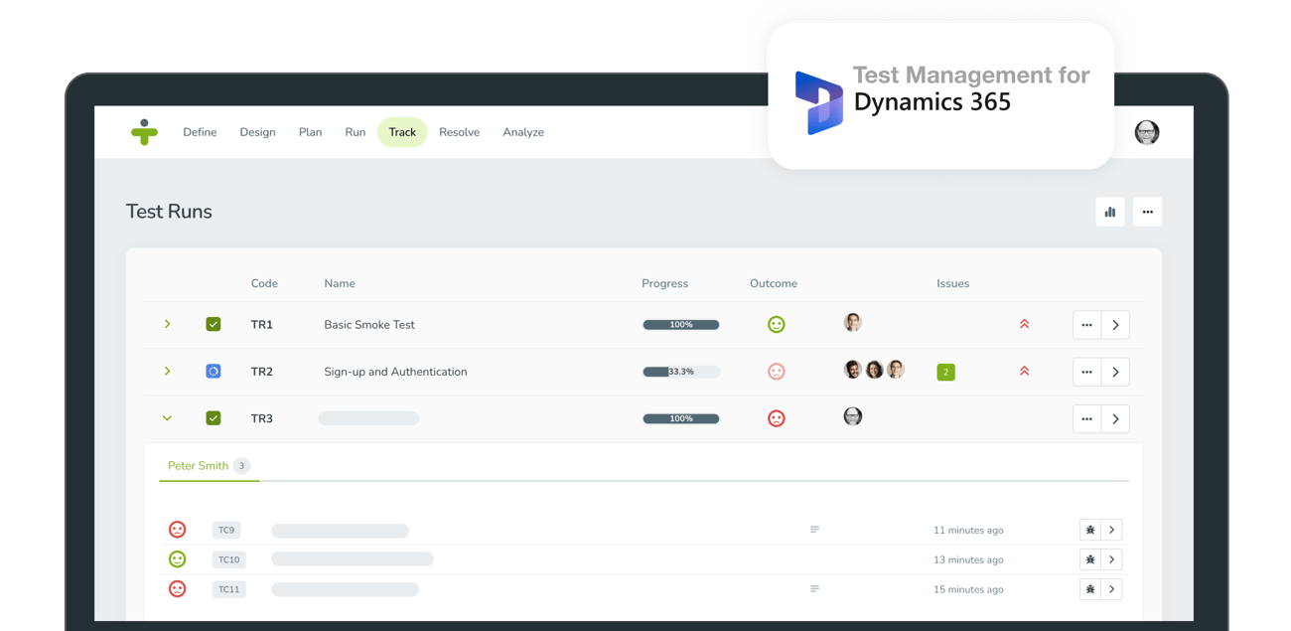The width and height of the screenshot is (1291, 631).
Task: Expand the TR1 test run row
Action: pos(167,324)
